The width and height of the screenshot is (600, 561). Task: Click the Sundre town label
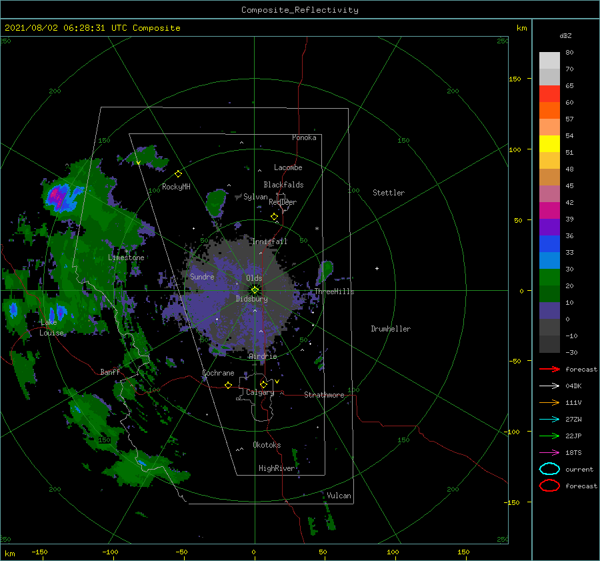tap(202, 276)
